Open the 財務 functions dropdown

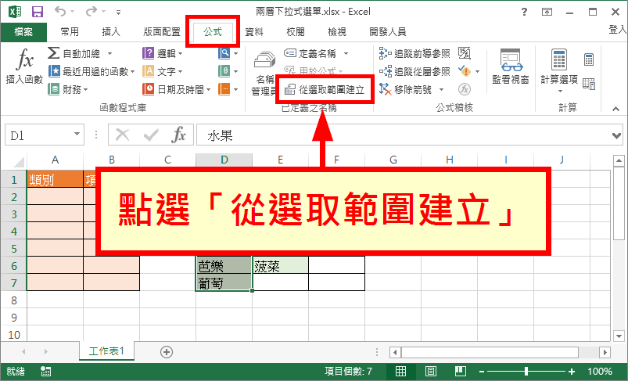click(x=68, y=89)
